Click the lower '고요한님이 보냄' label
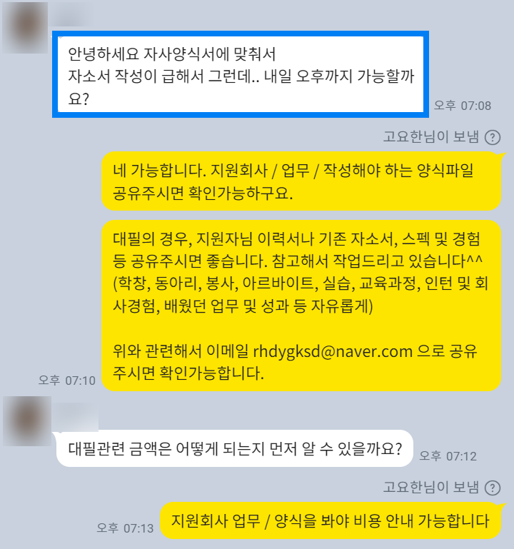The image size is (514, 549). pos(430,488)
